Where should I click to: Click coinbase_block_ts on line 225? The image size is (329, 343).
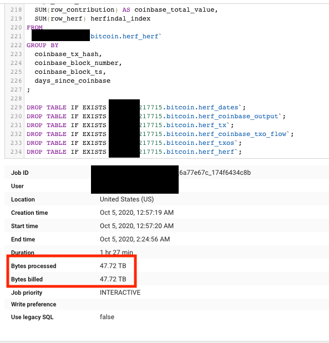point(68,72)
